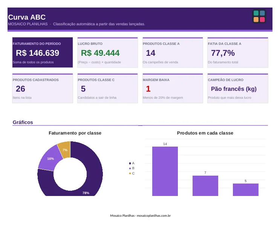Click the MOSAICO PLANILHAS subtitle text
This screenshot has height=225, width=280.
pyautogui.click(x=28, y=24)
